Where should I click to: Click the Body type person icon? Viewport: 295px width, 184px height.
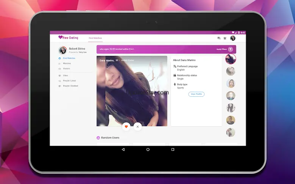(175, 84)
